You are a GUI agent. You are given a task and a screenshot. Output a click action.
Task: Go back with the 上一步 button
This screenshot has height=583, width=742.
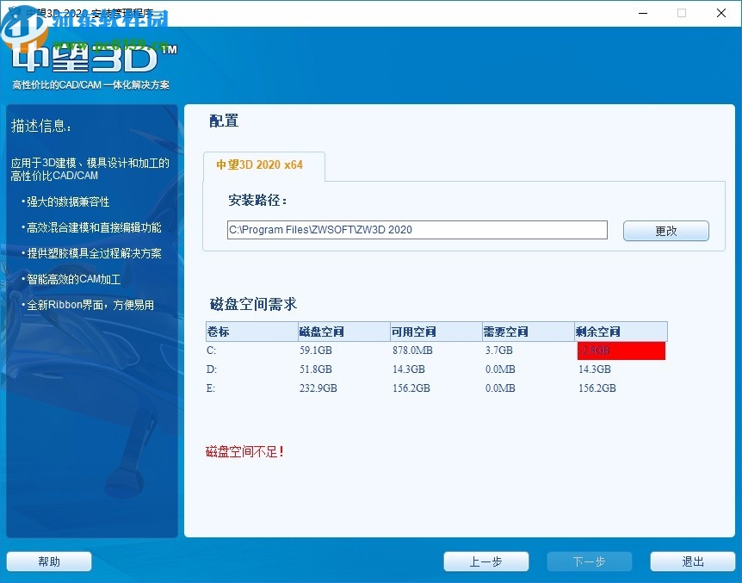486,561
